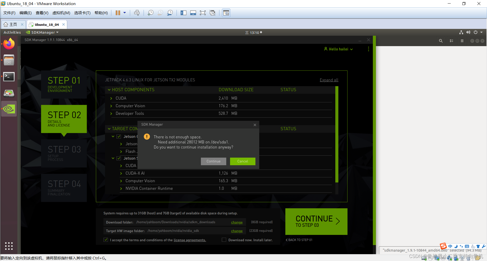Take a snapshot with the snapshot icon

coord(150,13)
